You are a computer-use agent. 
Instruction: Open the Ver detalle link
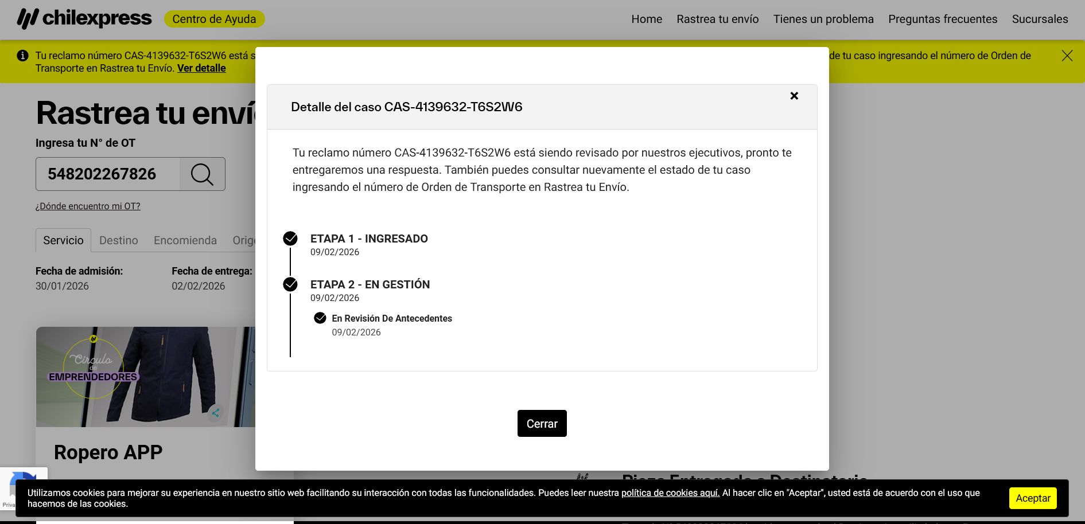[201, 68]
